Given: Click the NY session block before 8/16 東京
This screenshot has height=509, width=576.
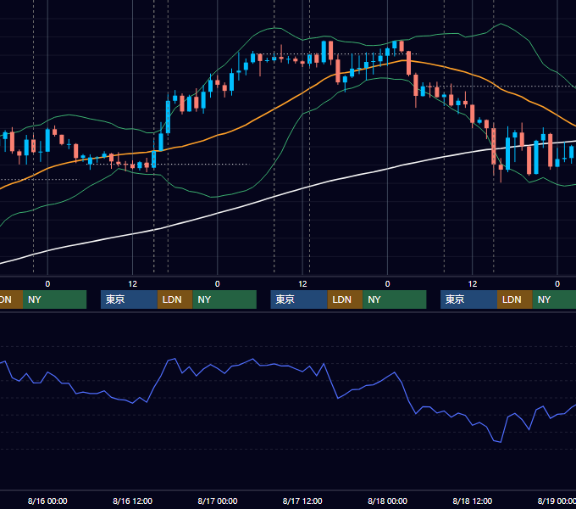Looking at the screenshot, I should (55, 299).
